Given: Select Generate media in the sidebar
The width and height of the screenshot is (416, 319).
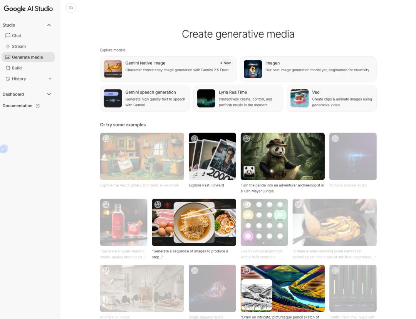Looking at the screenshot, I should (28, 57).
